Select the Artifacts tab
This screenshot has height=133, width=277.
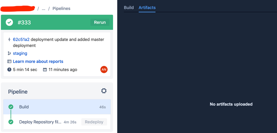[x=147, y=7]
